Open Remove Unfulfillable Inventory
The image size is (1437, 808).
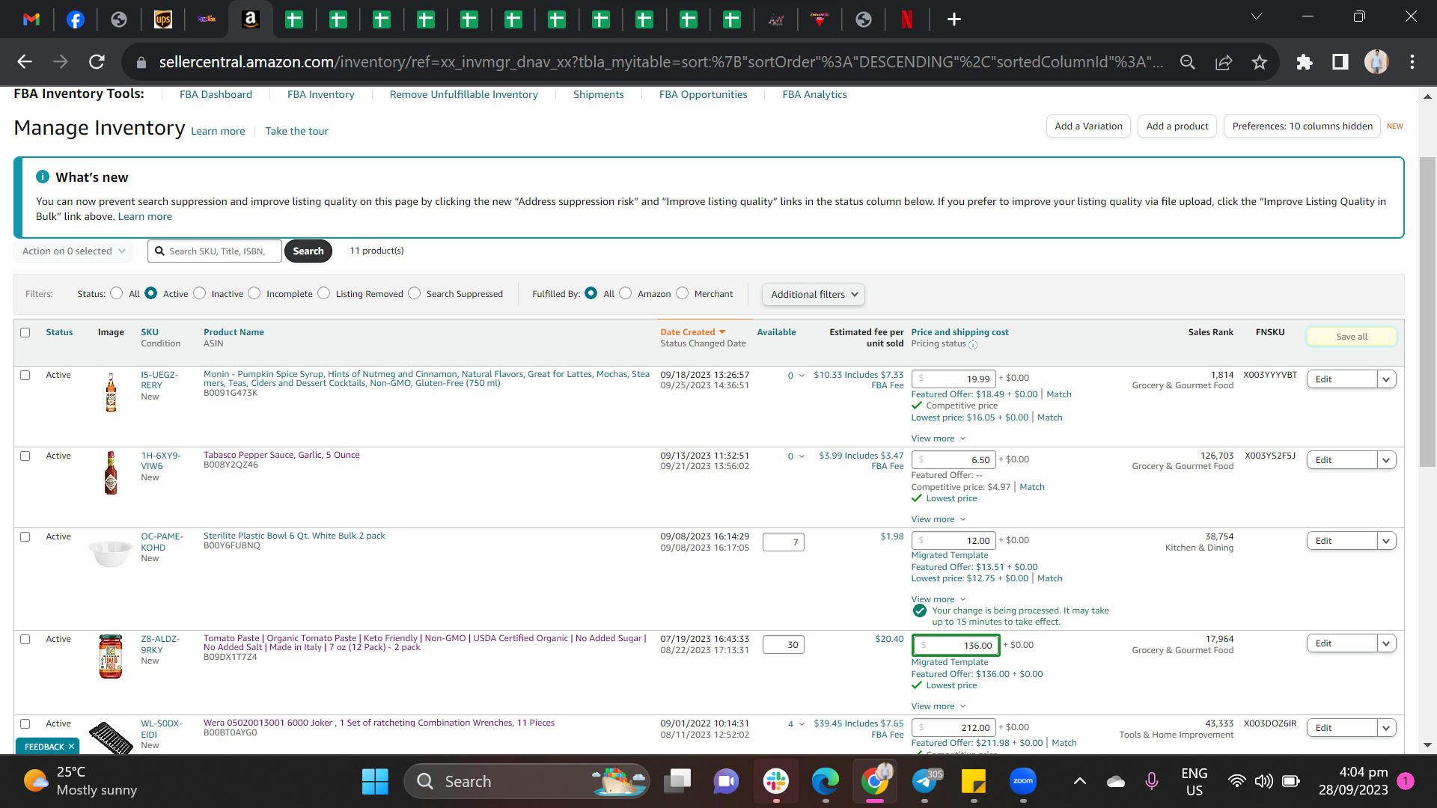tap(464, 94)
